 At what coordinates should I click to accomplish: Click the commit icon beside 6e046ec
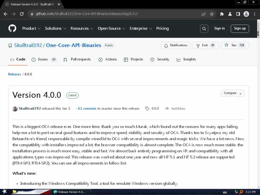pyautogui.click(x=167, y=108)
